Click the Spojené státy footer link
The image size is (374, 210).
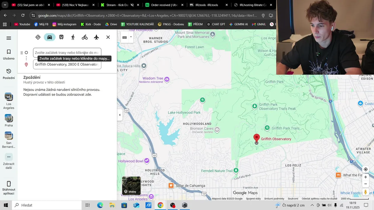click(253, 199)
